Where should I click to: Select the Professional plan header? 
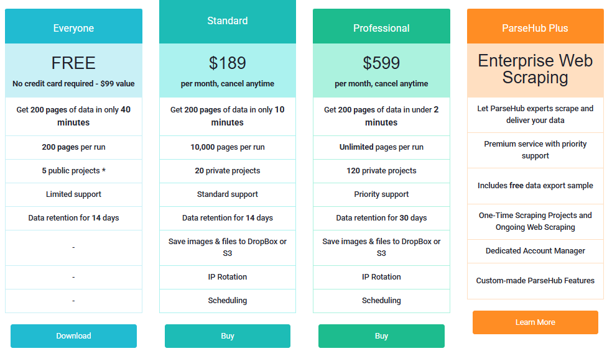coord(381,28)
